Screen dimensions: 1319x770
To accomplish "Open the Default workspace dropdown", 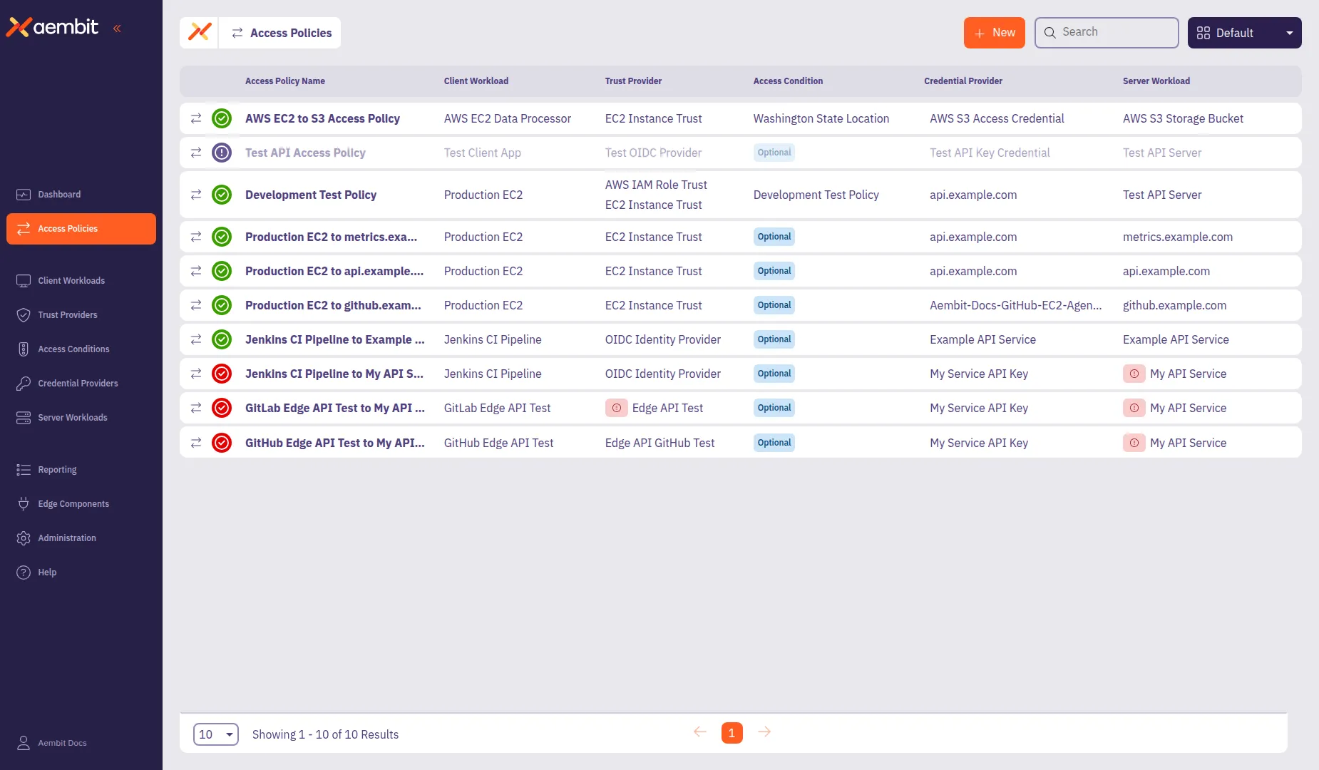I will (x=1243, y=33).
